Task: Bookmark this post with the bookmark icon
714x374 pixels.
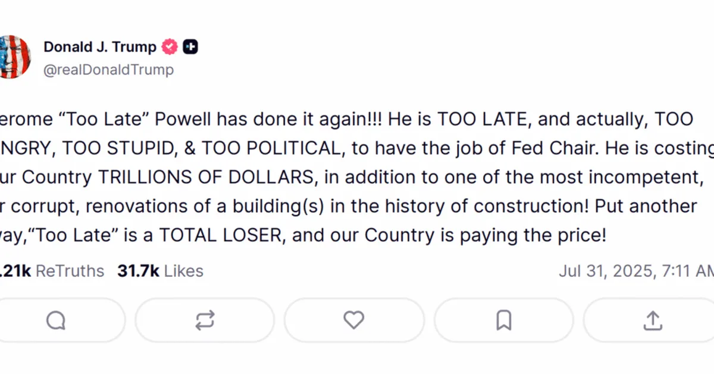Action: 503,320
